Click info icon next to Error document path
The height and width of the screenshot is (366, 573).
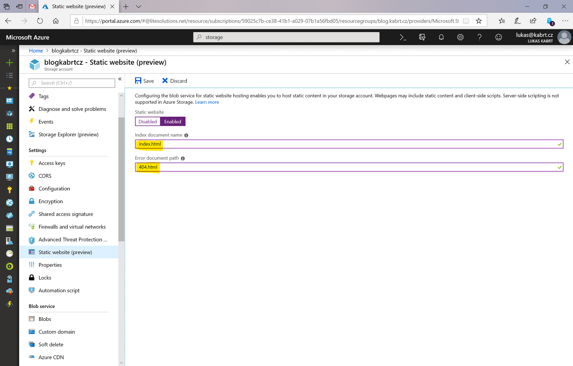click(x=183, y=158)
